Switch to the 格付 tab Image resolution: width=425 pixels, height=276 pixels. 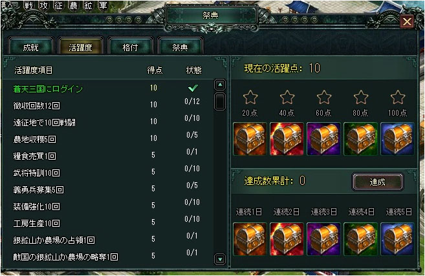131,47
